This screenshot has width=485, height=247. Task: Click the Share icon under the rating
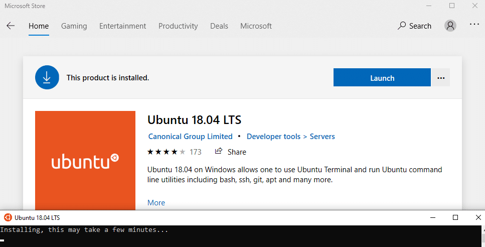[x=219, y=151]
